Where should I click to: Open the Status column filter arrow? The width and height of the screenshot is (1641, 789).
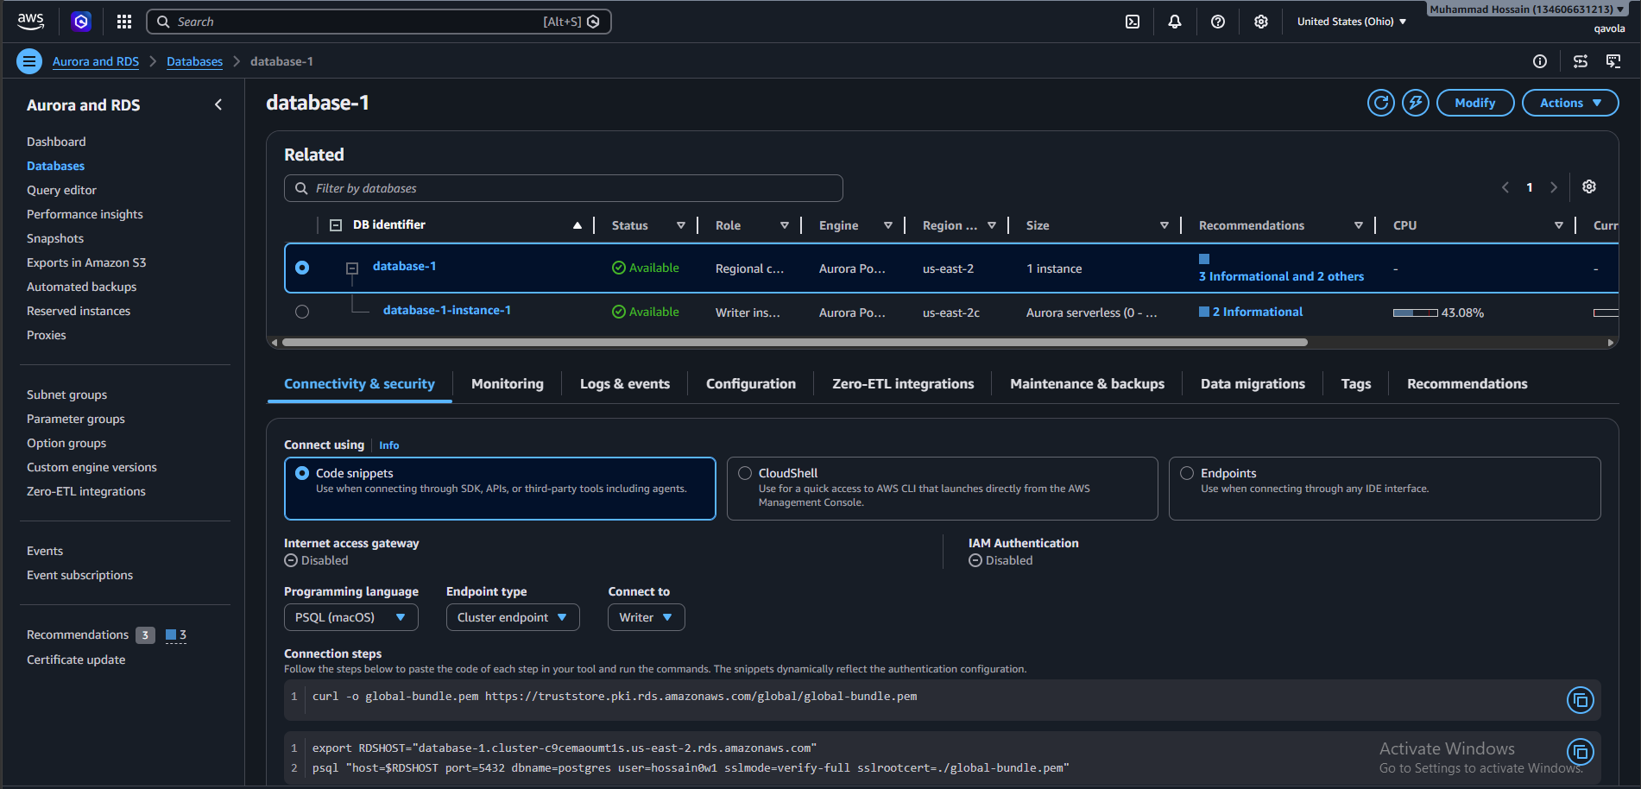point(681,225)
